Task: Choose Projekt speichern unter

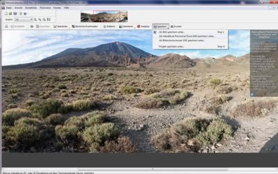Action: (190, 47)
